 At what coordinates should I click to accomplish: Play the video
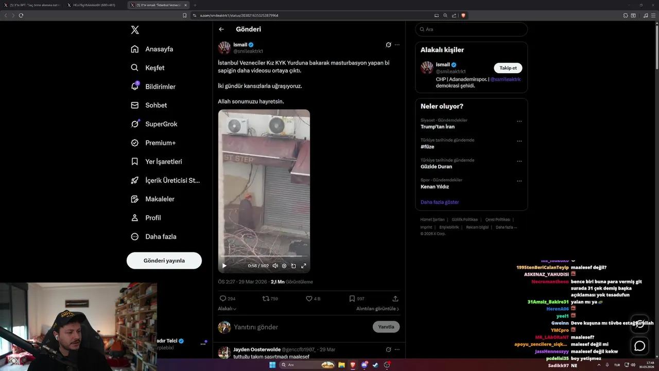coord(224,266)
